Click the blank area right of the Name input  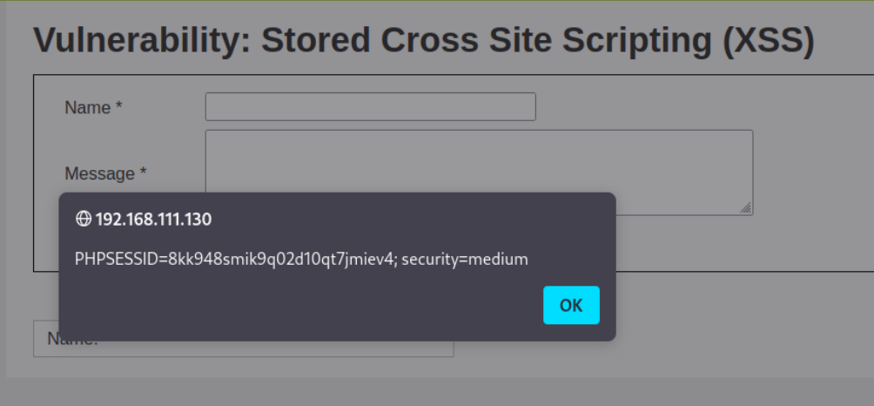pyautogui.click(x=696, y=106)
